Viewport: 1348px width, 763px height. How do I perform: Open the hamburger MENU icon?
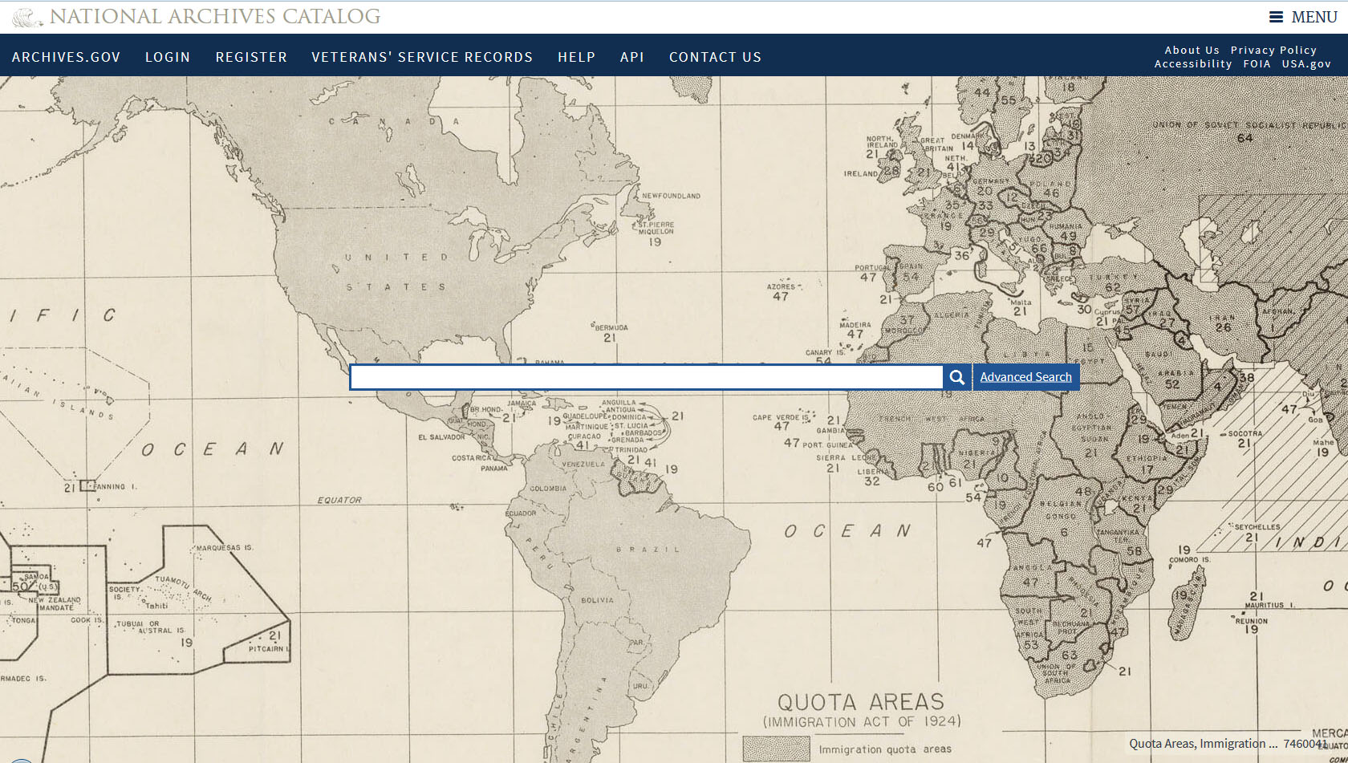1275,16
